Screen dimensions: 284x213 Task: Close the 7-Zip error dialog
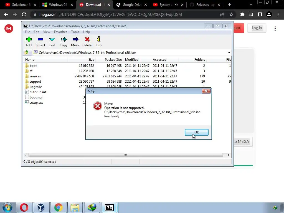pyautogui.click(x=206, y=91)
